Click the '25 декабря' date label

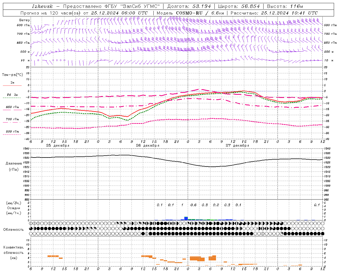coord(58,146)
